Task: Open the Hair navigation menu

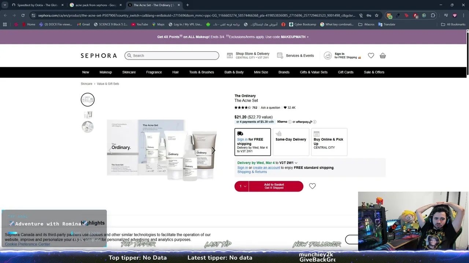Action: (176, 72)
